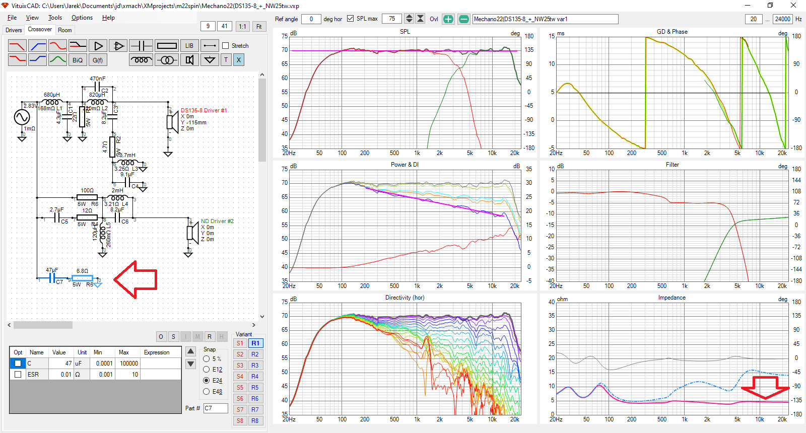Screen dimensions: 806x433
Task: Add a resistor component
Action: 166,46
